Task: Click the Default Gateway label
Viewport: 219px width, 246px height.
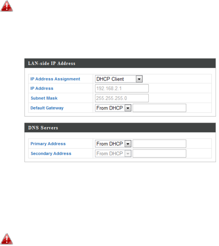Action: pyautogui.click(x=47, y=108)
